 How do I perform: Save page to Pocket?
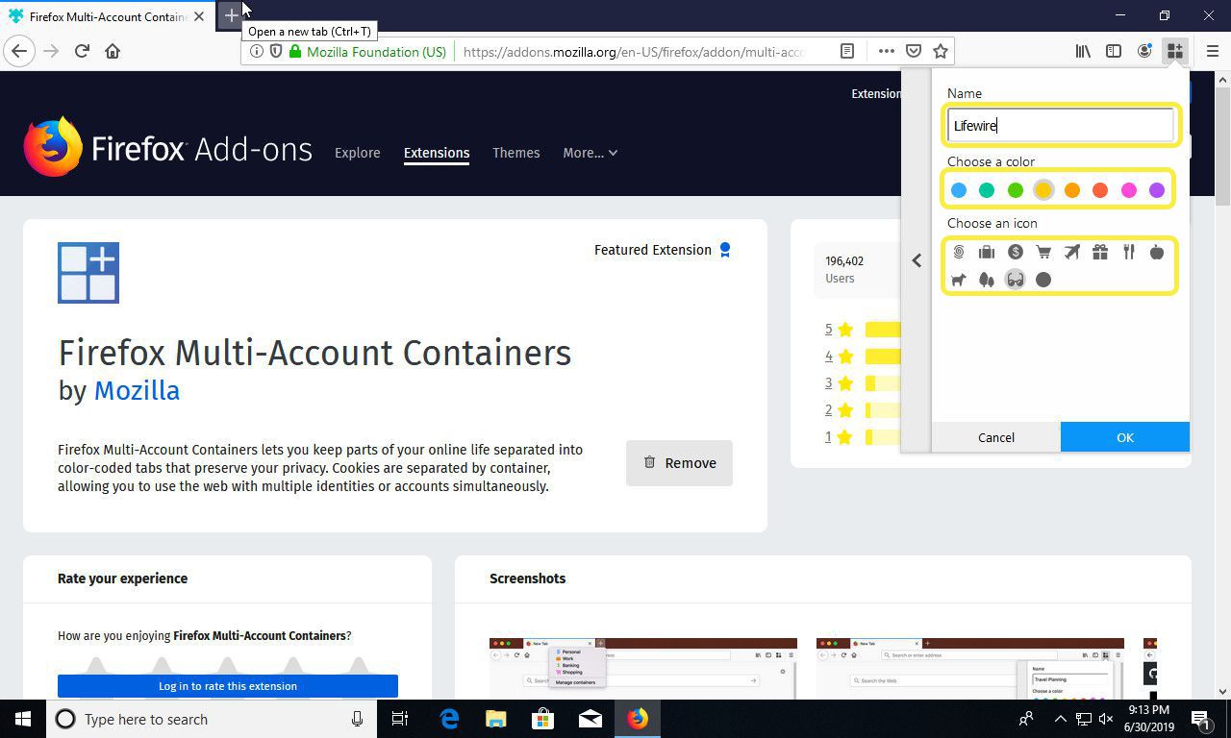tap(914, 51)
